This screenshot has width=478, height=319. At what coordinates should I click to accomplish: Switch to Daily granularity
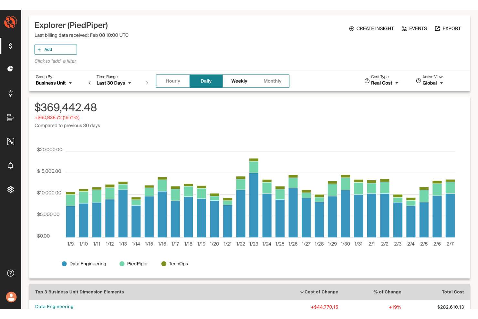[x=206, y=81]
